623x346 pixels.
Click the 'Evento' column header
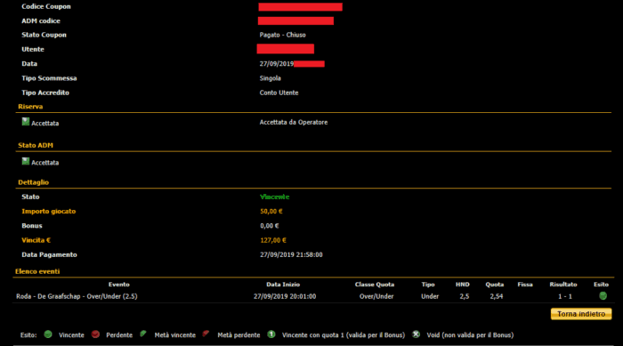118,285
